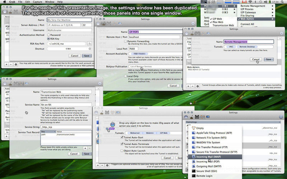Open gear action menu below the tunnel groups list
Viewport: 287px width, 179px height.
[x=198, y=86]
